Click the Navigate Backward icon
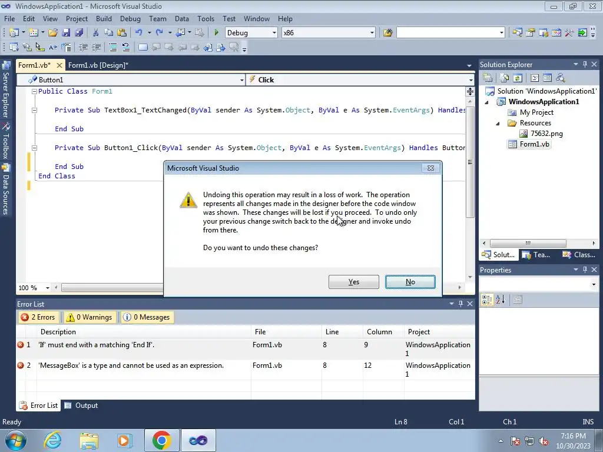Screen dimensions: 603x452 click(180, 33)
